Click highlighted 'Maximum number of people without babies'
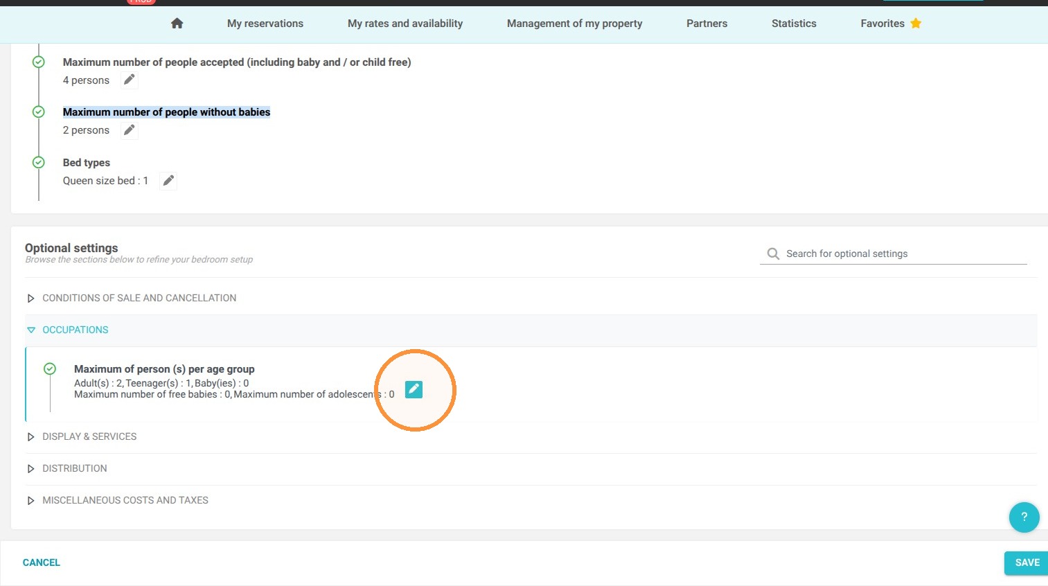Image resolution: width=1048 pixels, height=586 pixels. (x=166, y=112)
